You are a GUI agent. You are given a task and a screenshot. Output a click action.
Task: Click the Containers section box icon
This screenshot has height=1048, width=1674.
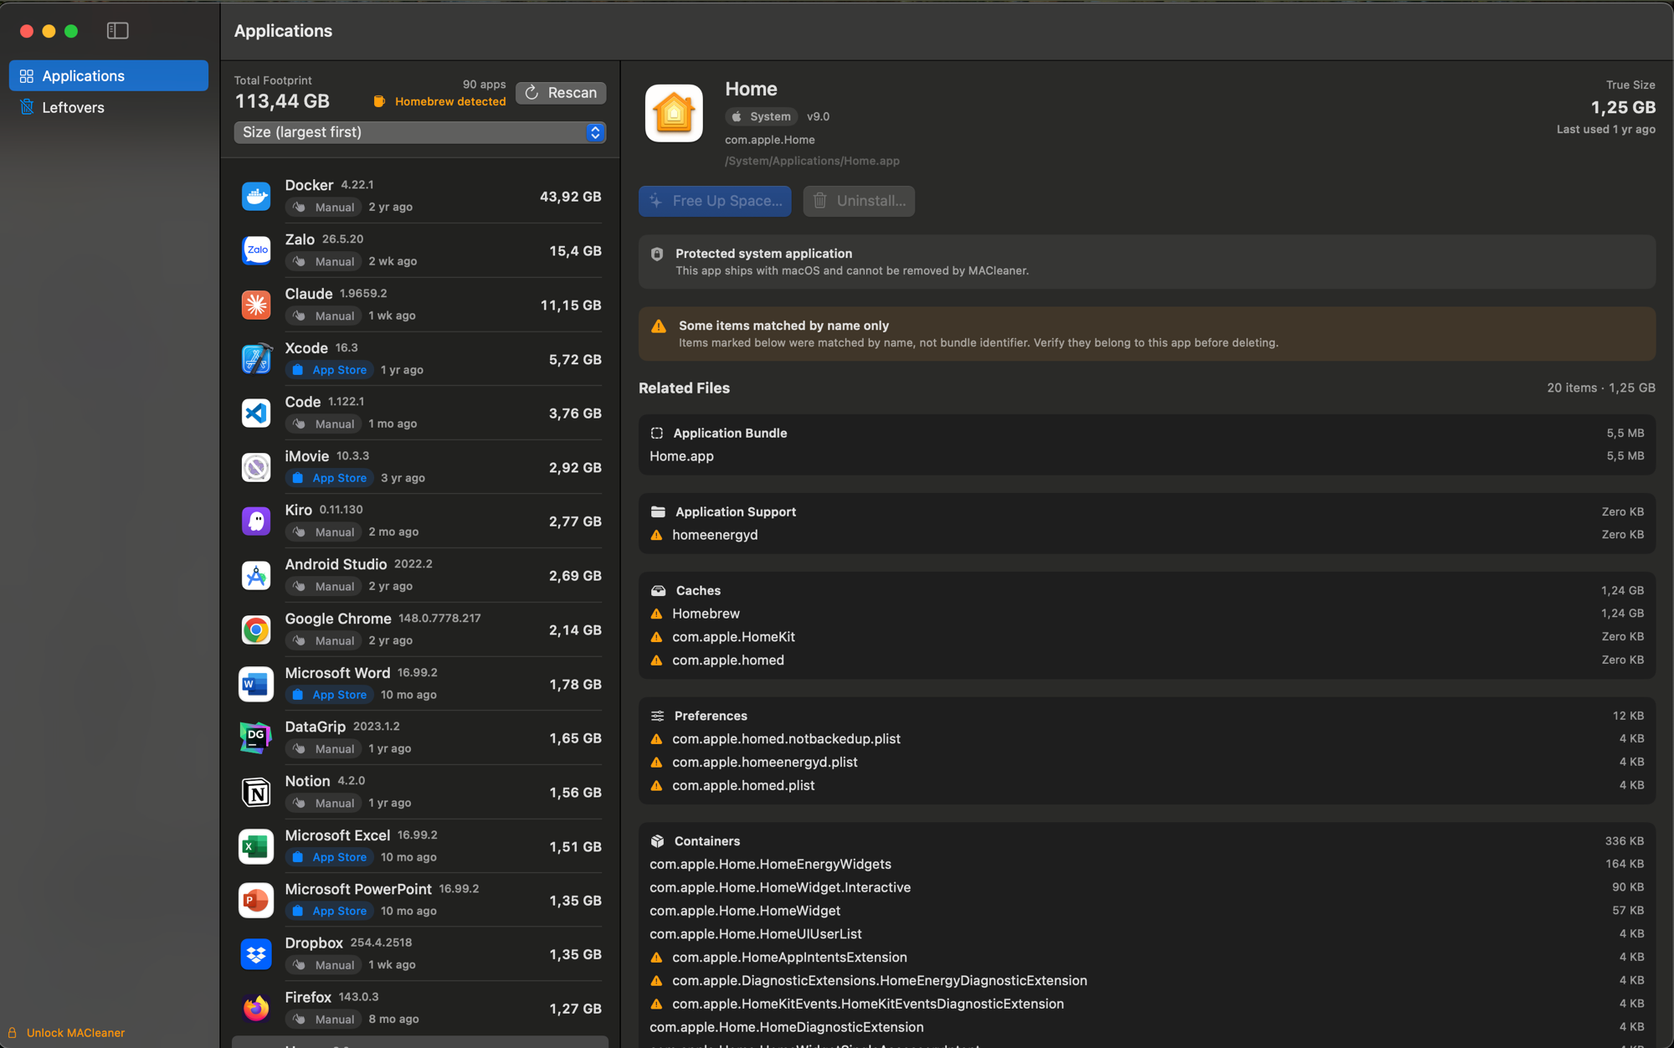point(658,840)
